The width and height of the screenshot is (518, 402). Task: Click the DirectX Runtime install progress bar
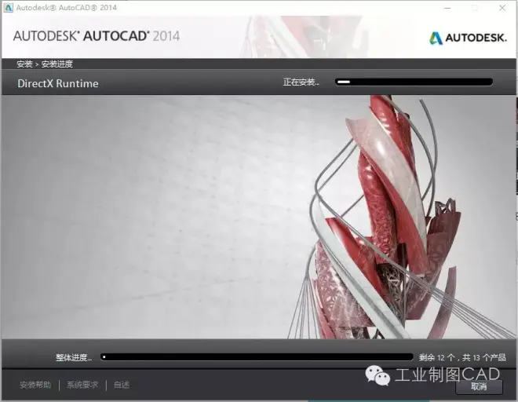(414, 82)
